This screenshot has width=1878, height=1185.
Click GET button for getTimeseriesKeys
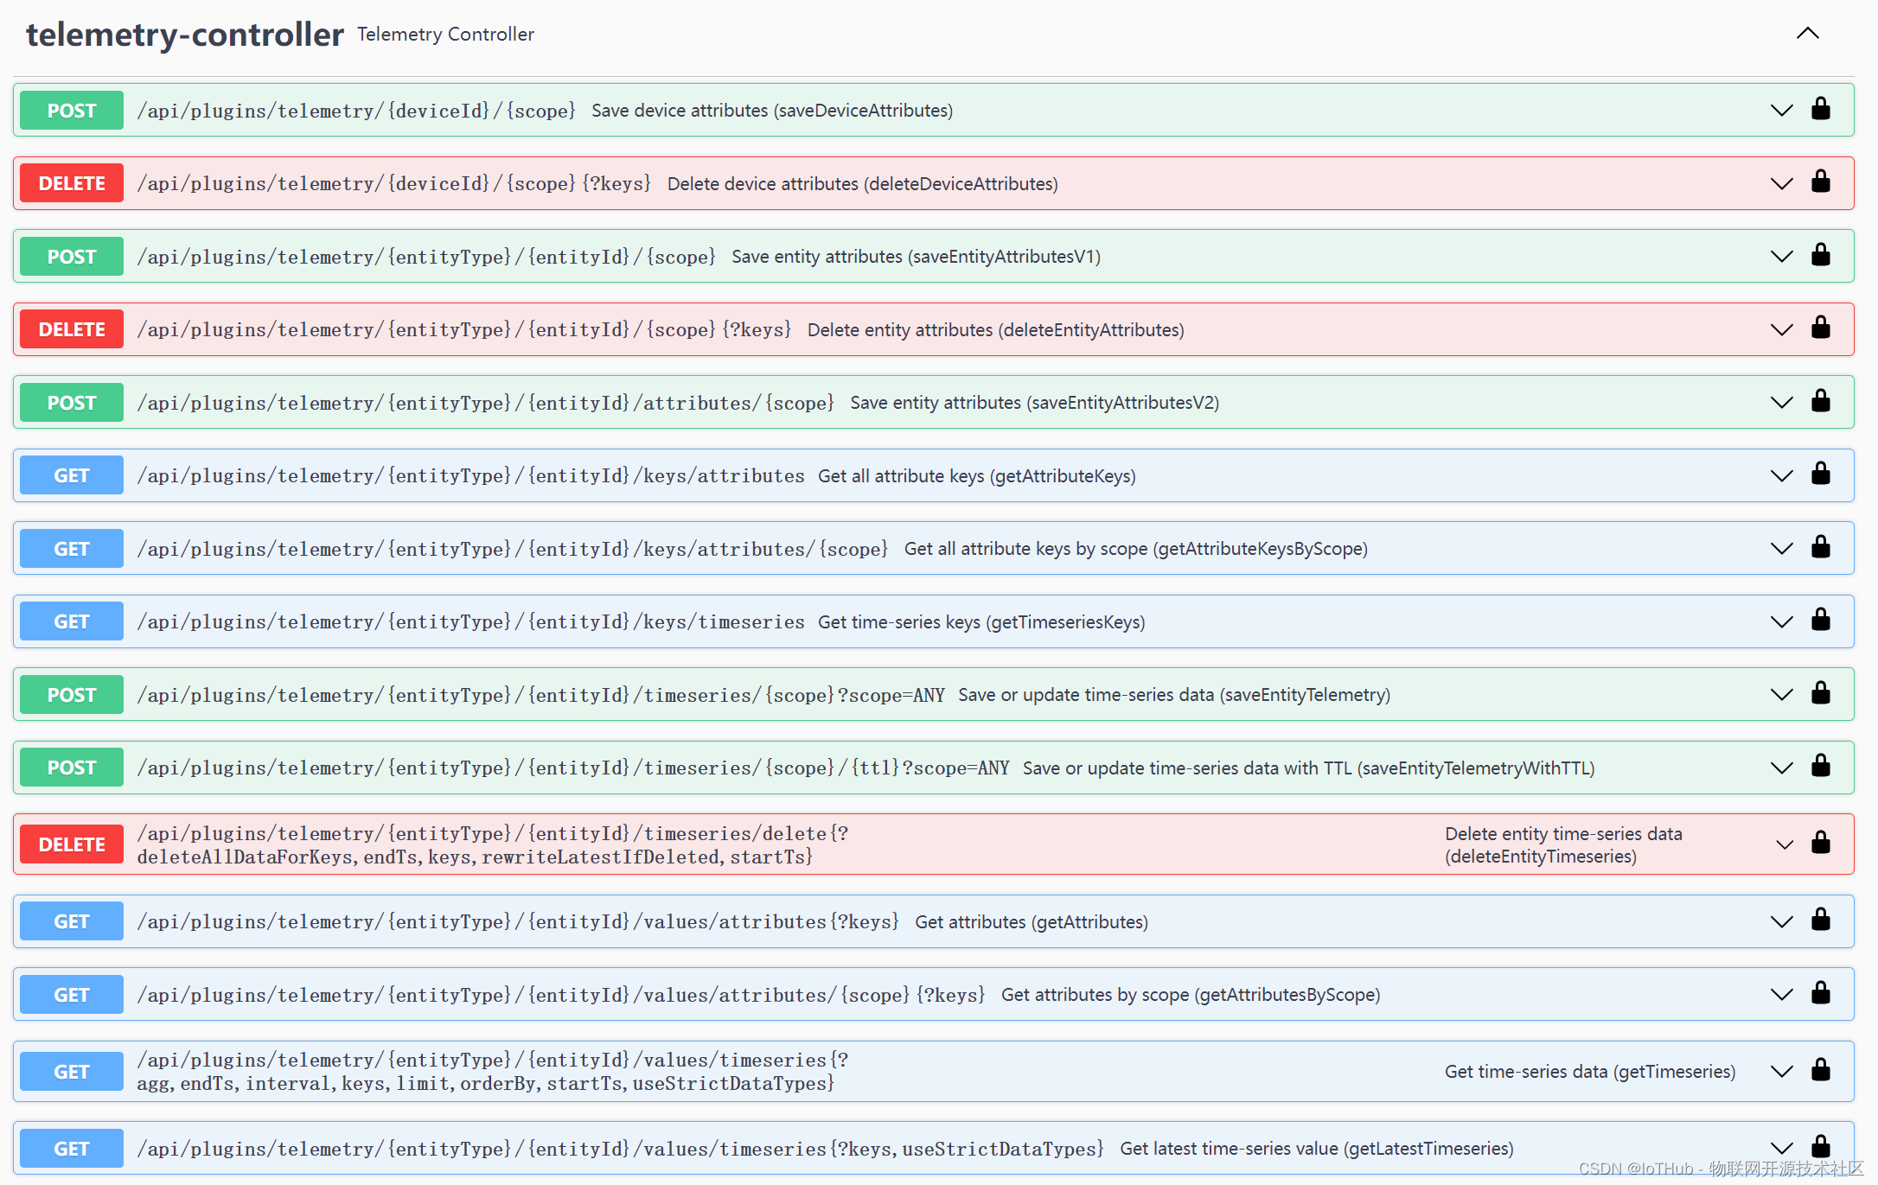pos(72,621)
